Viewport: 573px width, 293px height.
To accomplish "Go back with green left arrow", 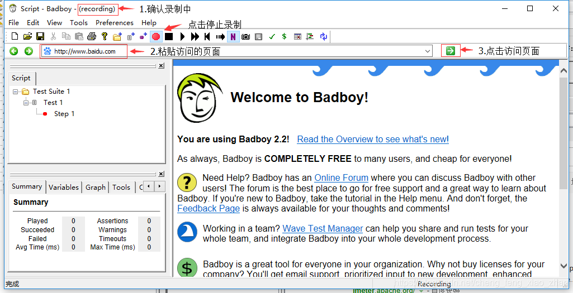I will 14,51.
